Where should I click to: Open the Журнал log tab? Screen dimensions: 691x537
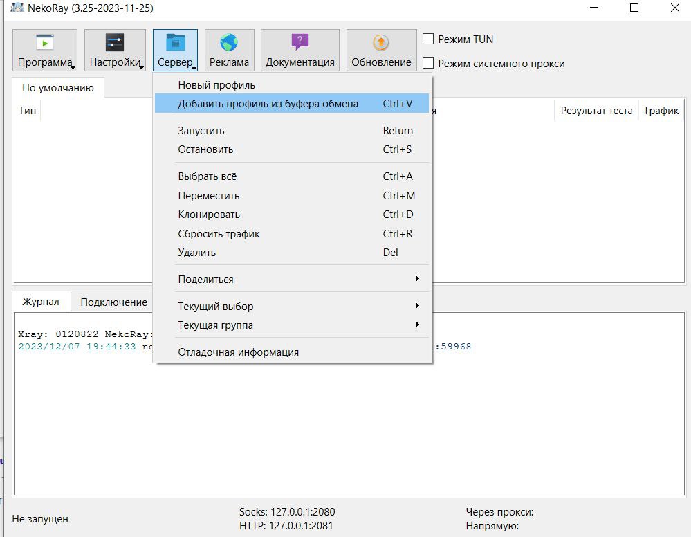point(41,302)
